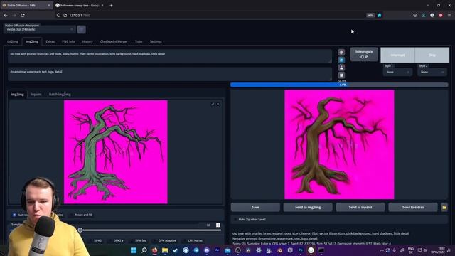Reload the page in the browser
The width and height of the screenshot is (455, 256).
23,15
